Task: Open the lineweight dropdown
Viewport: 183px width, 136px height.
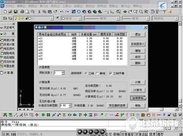Action: click(x=148, y=19)
